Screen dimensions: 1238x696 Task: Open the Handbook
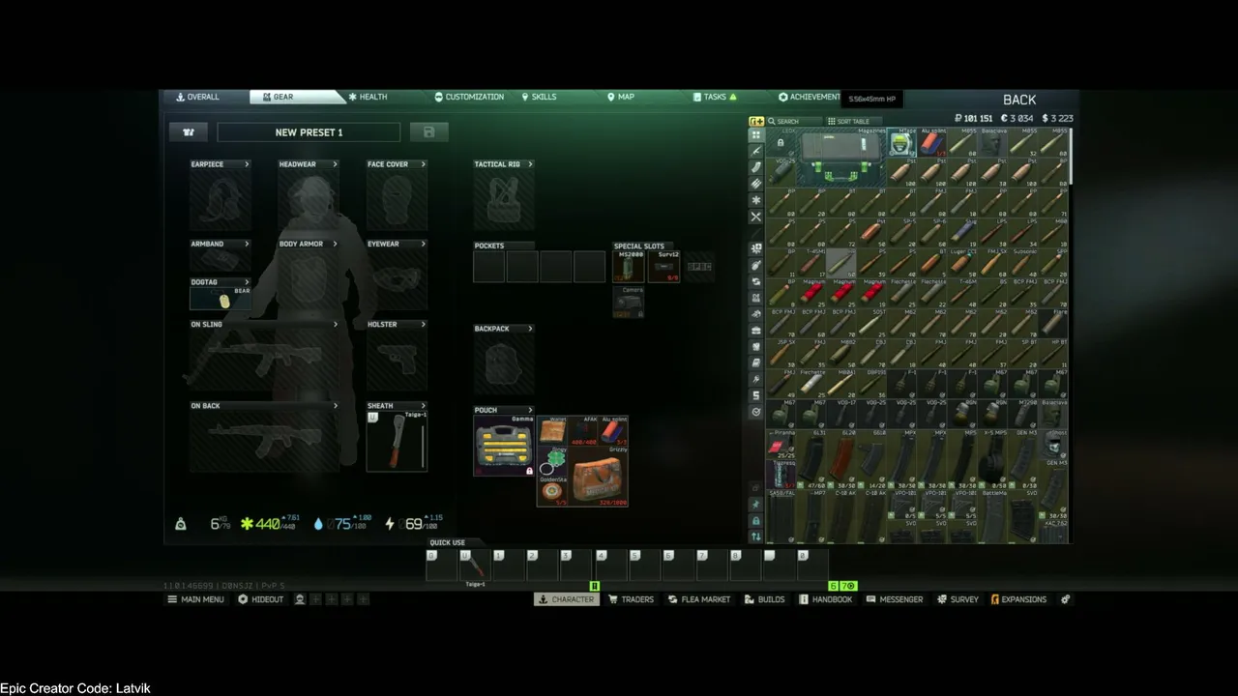tap(826, 599)
